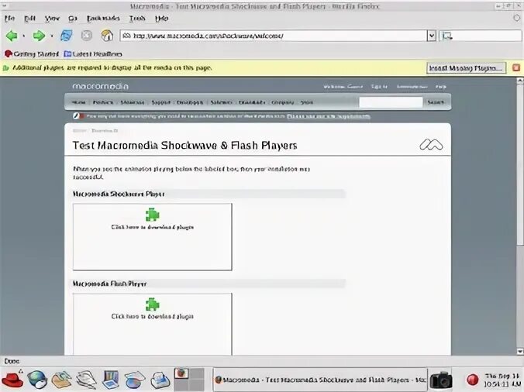Viewport: 524px width, 392px height.
Task: Open the Edit menu
Action: coord(29,19)
